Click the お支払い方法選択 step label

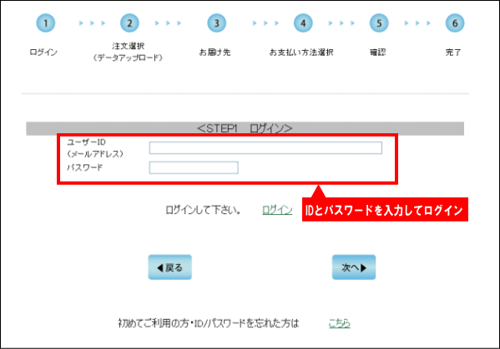tap(301, 52)
